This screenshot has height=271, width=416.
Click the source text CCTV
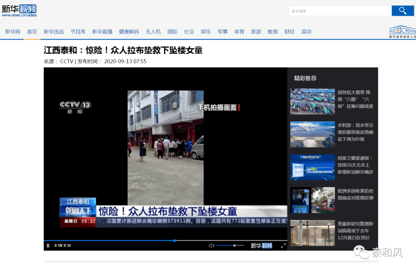point(67,62)
